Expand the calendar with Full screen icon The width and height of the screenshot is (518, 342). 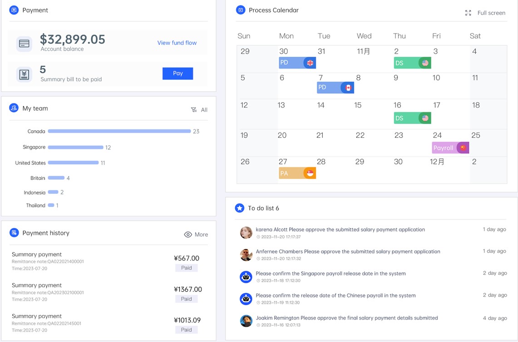point(468,13)
